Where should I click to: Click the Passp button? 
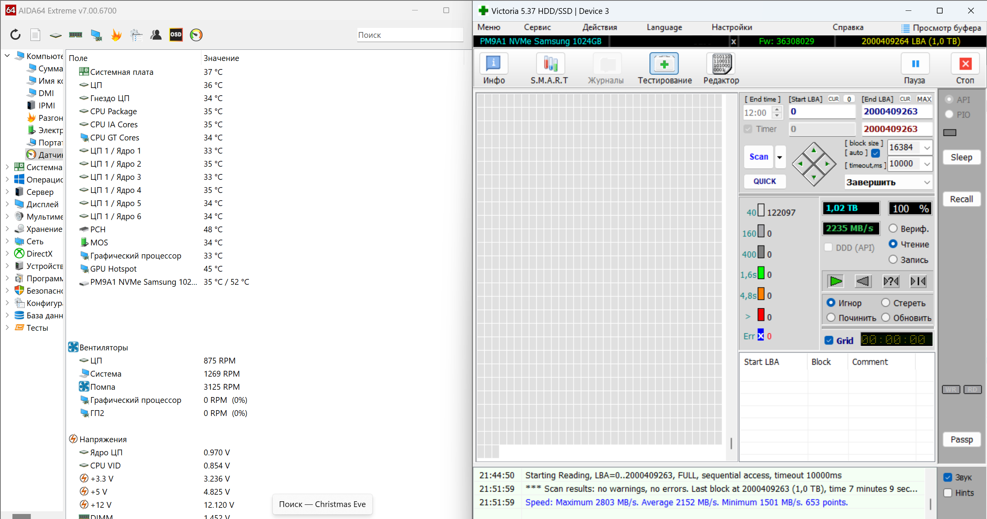[961, 440]
